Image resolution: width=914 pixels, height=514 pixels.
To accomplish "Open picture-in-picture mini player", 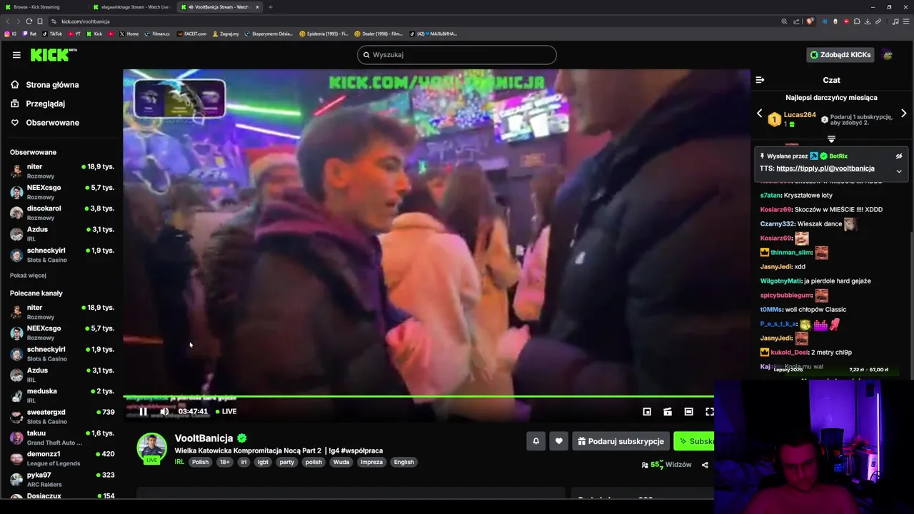I will click(x=647, y=411).
